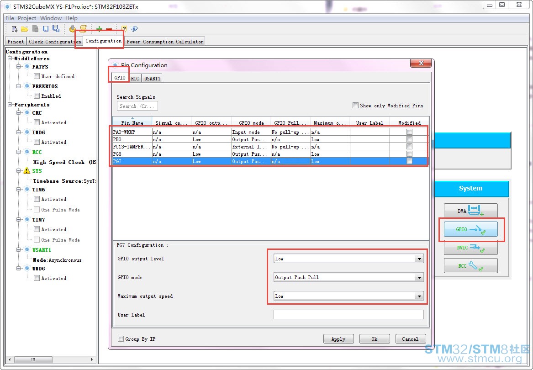The image size is (533, 370).
Task: Click the Open Project folder icon
Action: click(x=25, y=29)
